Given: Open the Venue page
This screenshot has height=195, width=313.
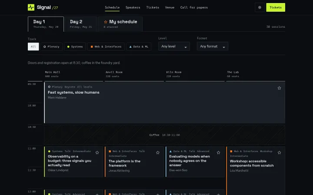Looking at the screenshot, I should coord(170,7).
